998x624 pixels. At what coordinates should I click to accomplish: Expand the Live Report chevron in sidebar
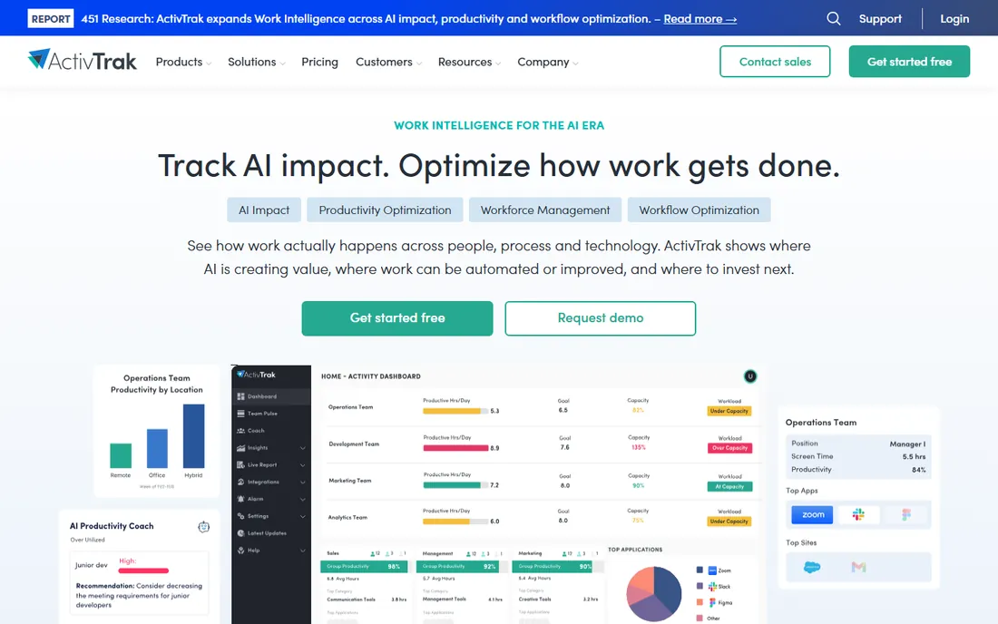tap(302, 465)
